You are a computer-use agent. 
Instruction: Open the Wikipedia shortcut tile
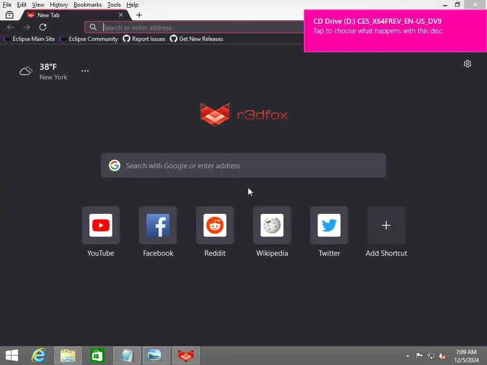272,225
